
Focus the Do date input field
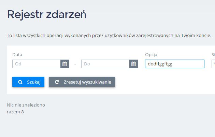105,64
